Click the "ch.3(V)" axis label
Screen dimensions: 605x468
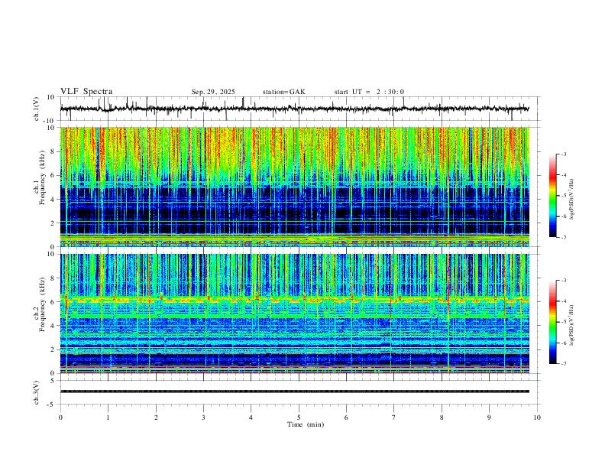tap(37, 392)
